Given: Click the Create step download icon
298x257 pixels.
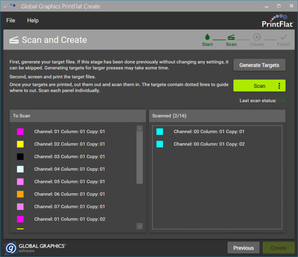Looking at the screenshot, I should (x=257, y=37).
